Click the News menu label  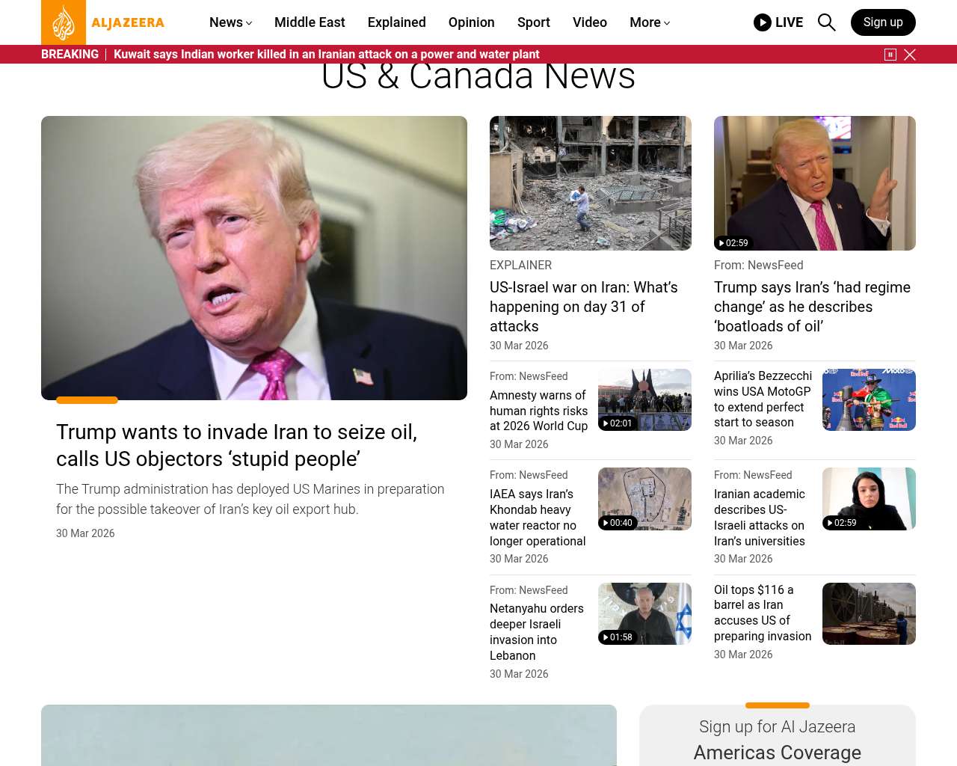tap(226, 22)
